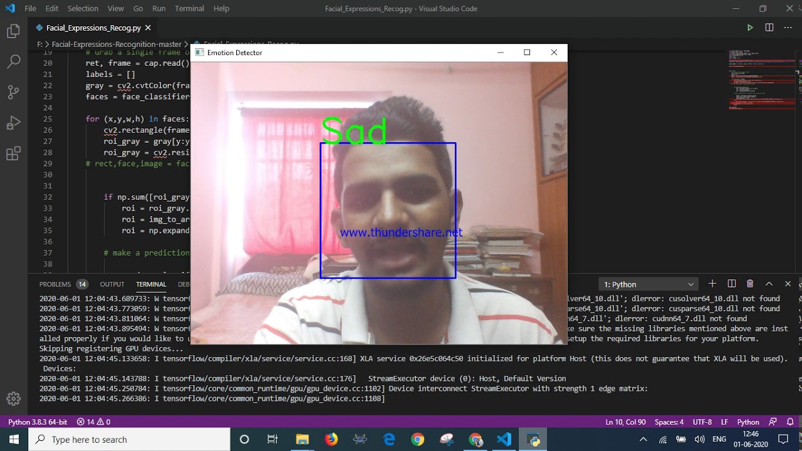Screen dimensions: 802x451
Task: Open the Run menu
Action: click(159, 9)
